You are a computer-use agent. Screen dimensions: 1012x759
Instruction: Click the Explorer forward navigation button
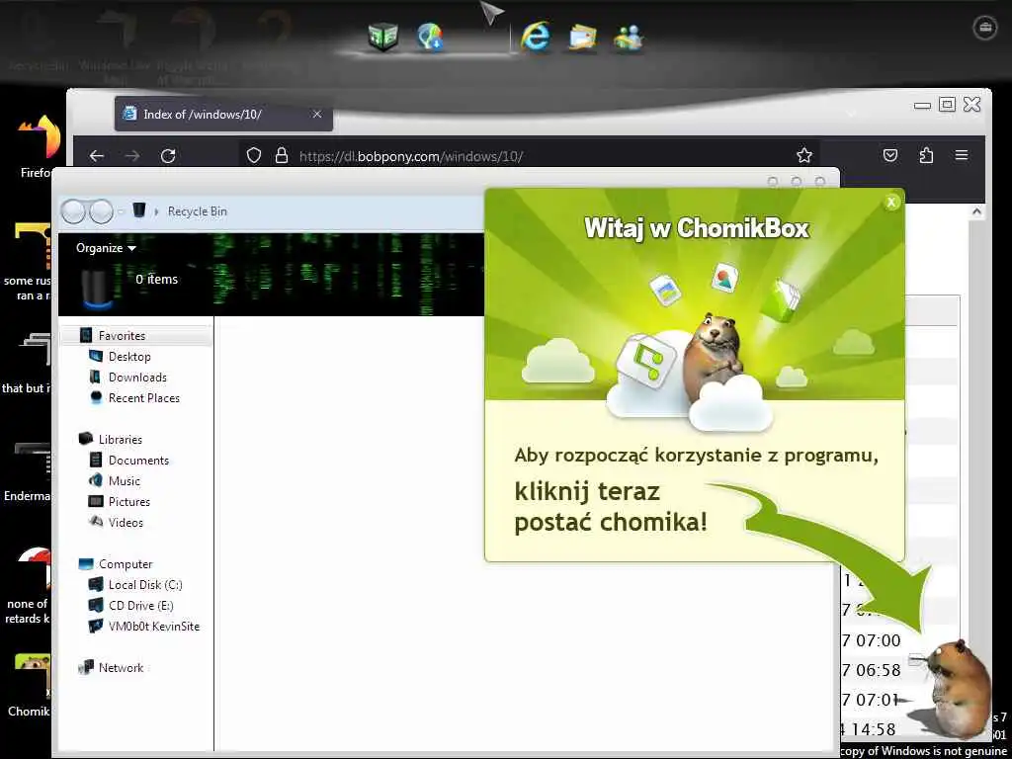click(x=101, y=211)
